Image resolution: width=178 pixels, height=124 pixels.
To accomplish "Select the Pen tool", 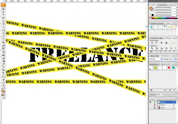I will [3, 21].
